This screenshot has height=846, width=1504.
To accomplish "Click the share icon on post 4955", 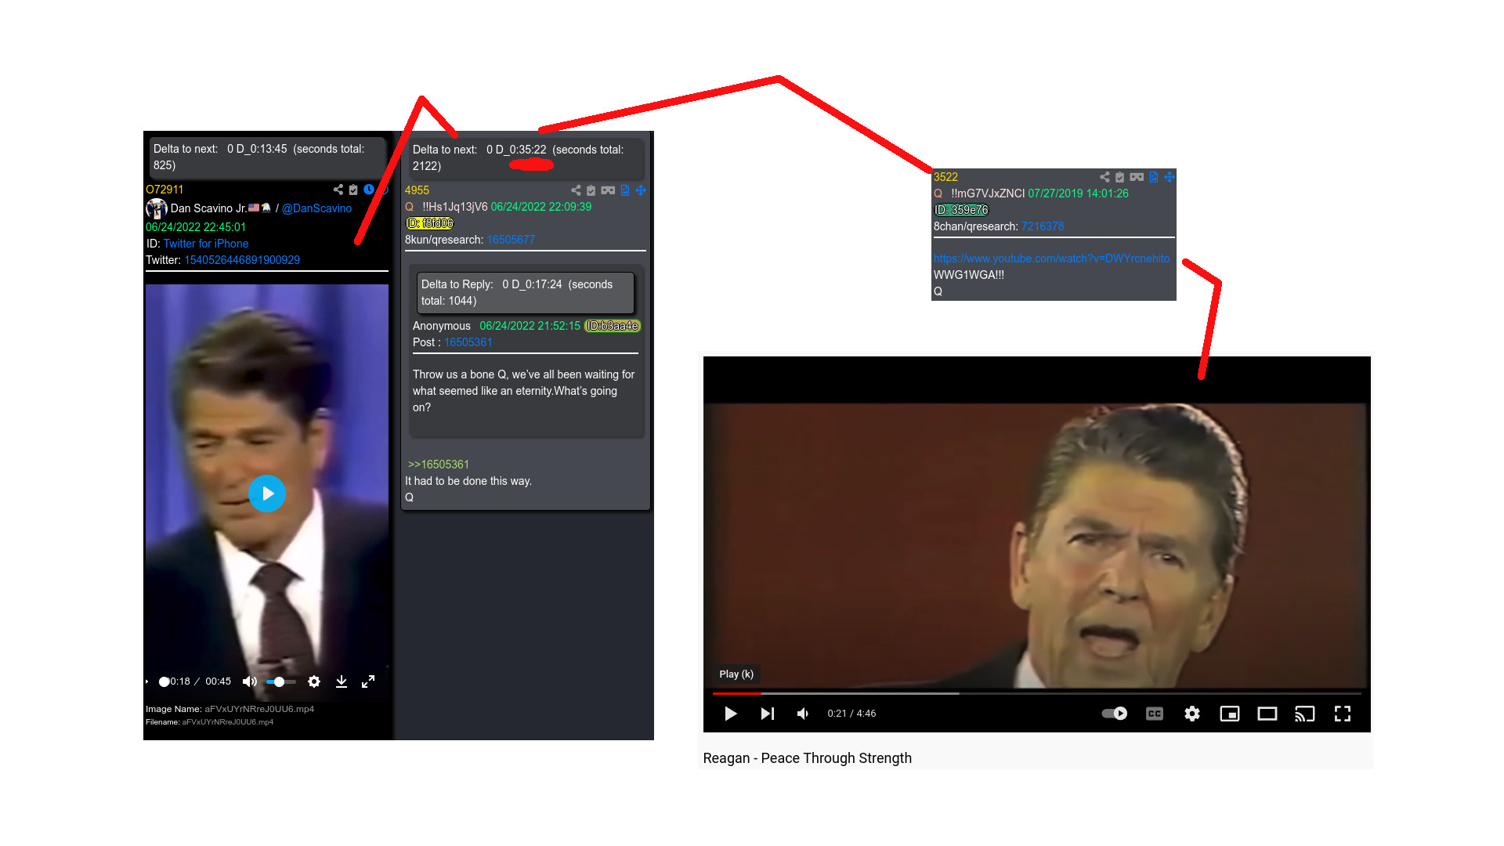I will pyautogui.click(x=577, y=190).
